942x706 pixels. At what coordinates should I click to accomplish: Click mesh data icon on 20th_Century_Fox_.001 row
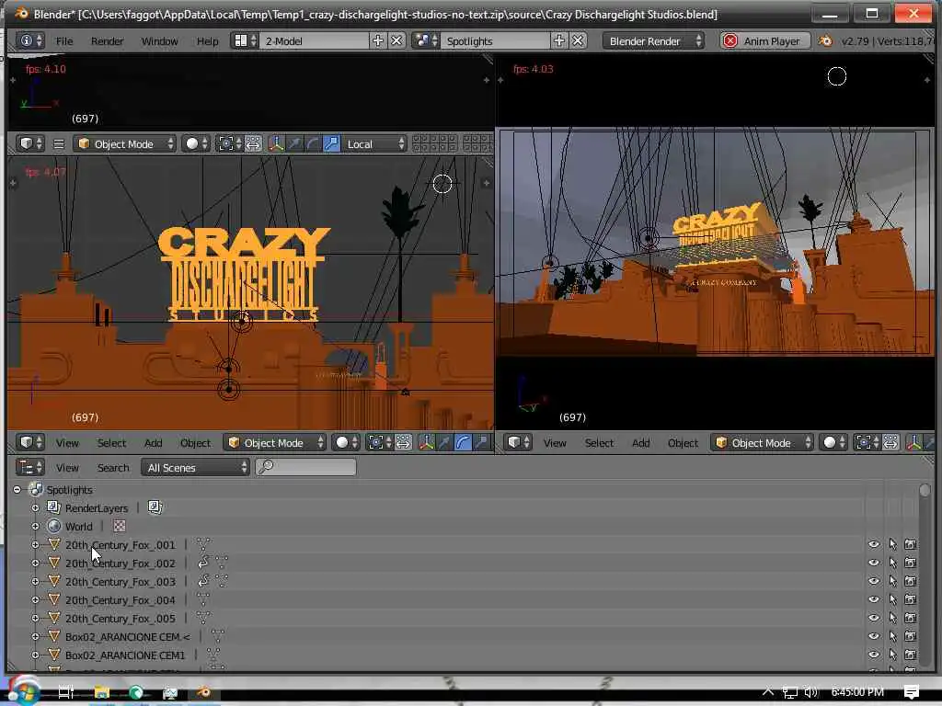(203, 544)
